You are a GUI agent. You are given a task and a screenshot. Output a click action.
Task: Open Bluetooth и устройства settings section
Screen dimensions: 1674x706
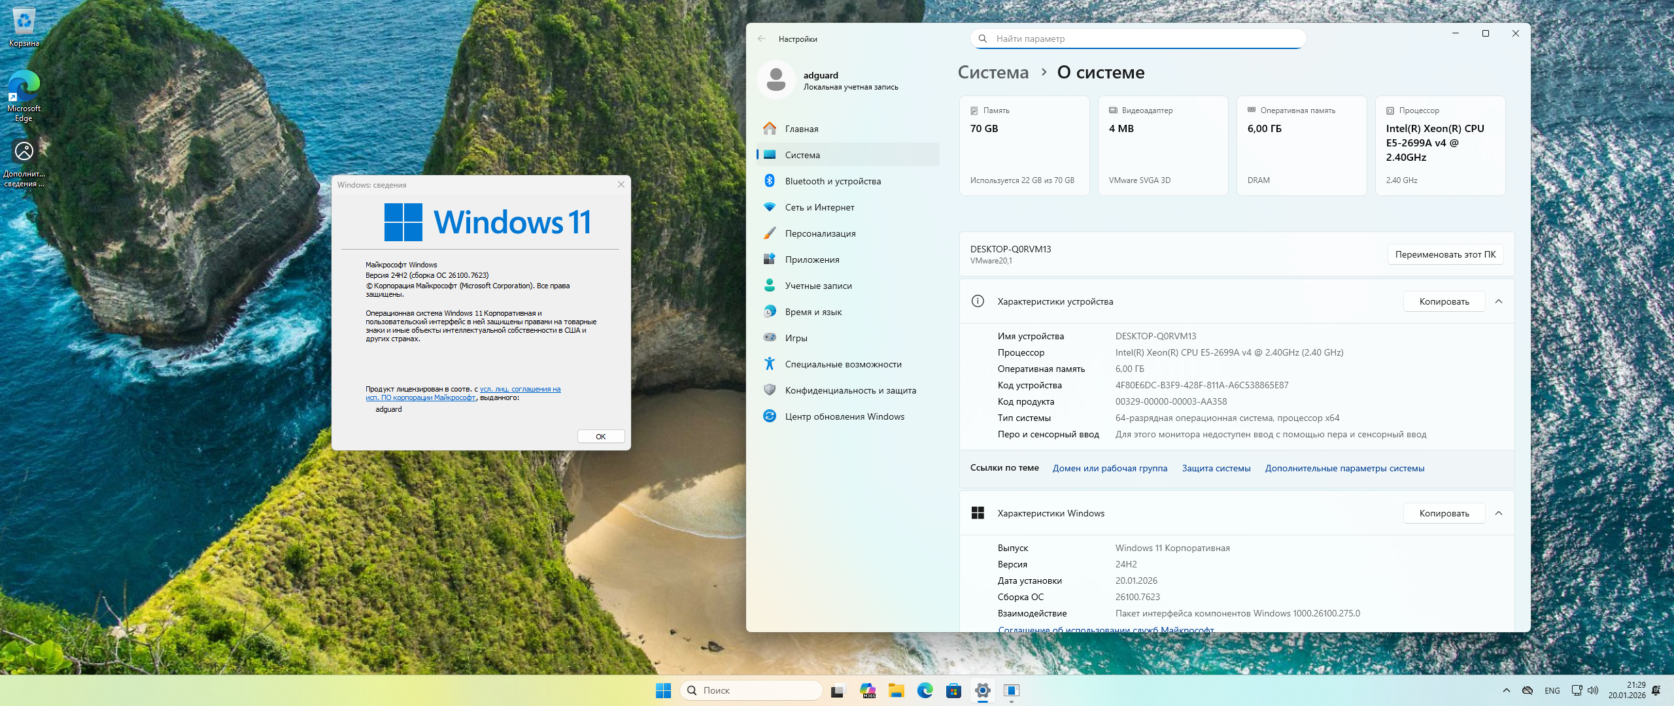832,181
